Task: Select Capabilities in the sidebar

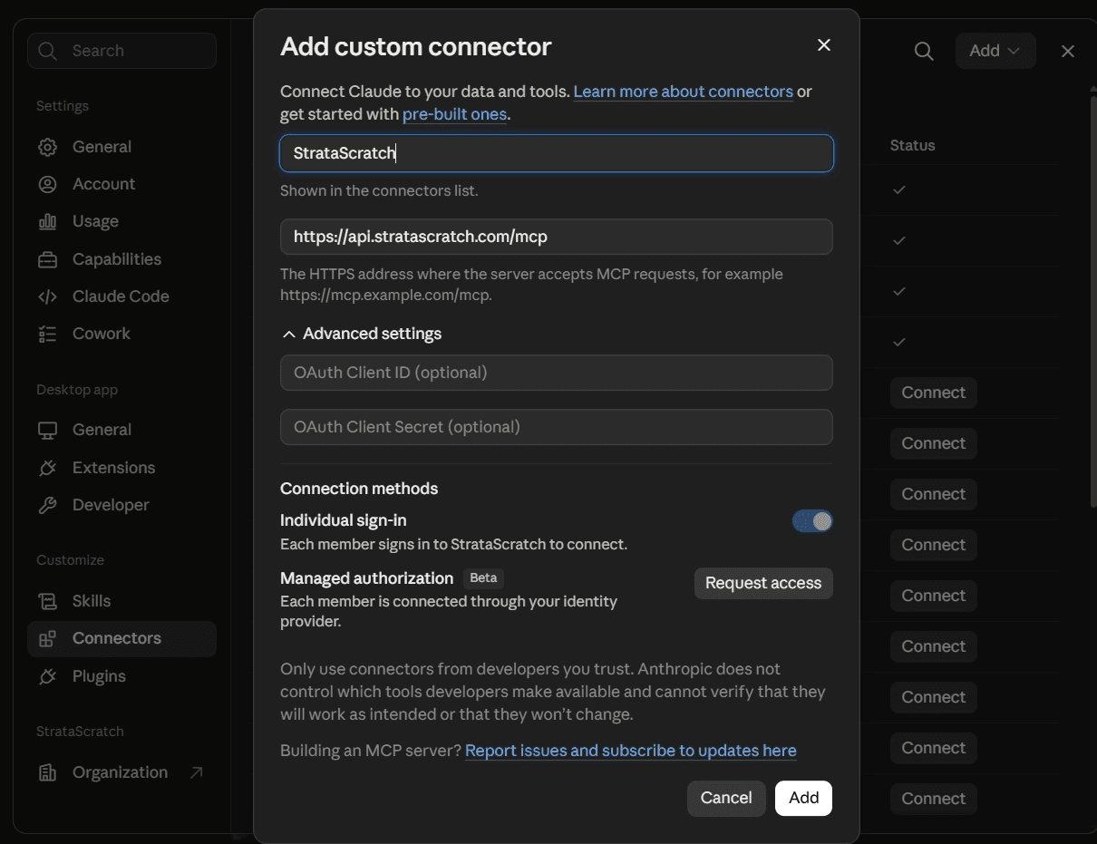Action: click(122, 259)
